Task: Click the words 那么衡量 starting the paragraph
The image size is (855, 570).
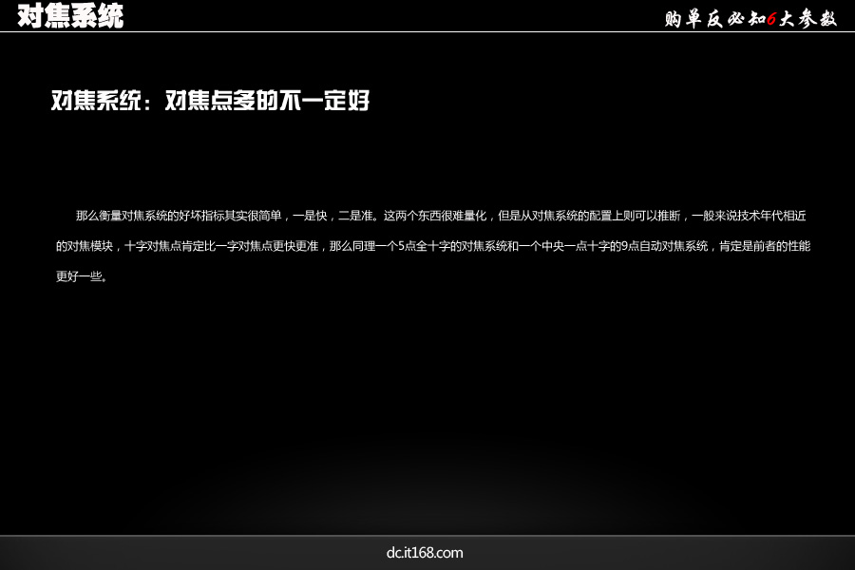Action: pos(98,216)
